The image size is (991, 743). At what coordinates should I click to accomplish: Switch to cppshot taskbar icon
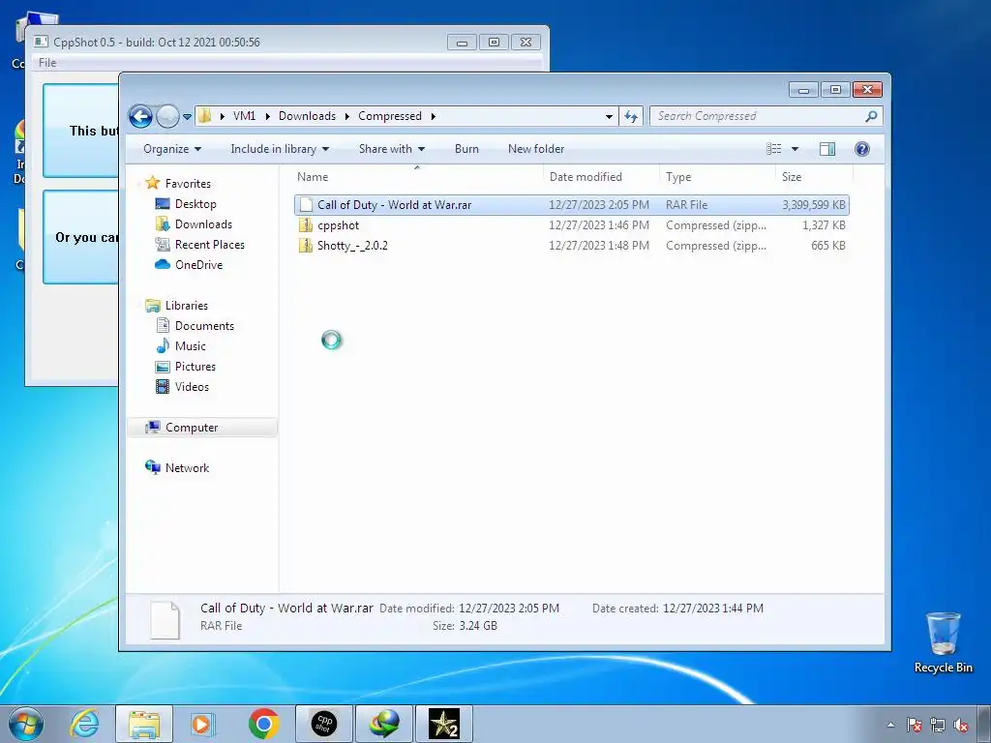pos(324,724)
